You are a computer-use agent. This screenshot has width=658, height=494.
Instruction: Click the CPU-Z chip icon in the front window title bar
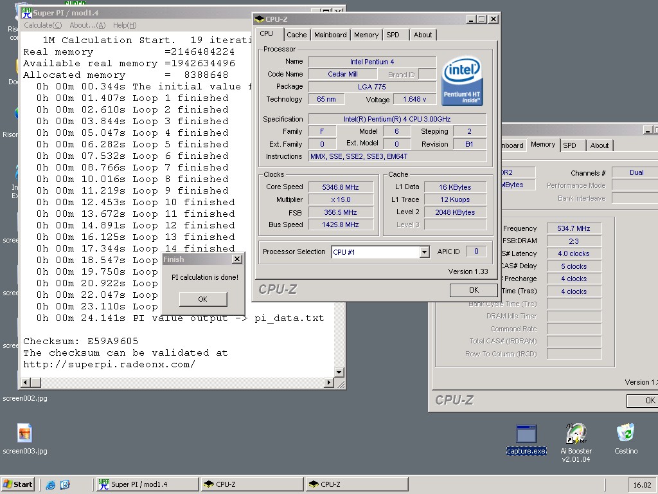pos(260,19)
